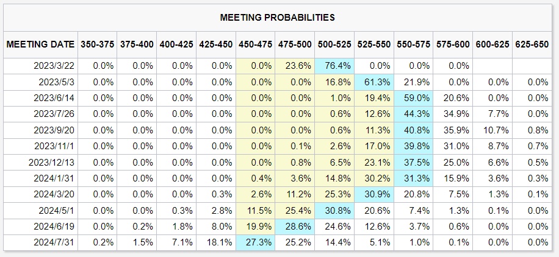Click the highlighted 59.0% probability cell
This screenshot has width=559, height=257.
pyautogui.click(x=414, y=97)
